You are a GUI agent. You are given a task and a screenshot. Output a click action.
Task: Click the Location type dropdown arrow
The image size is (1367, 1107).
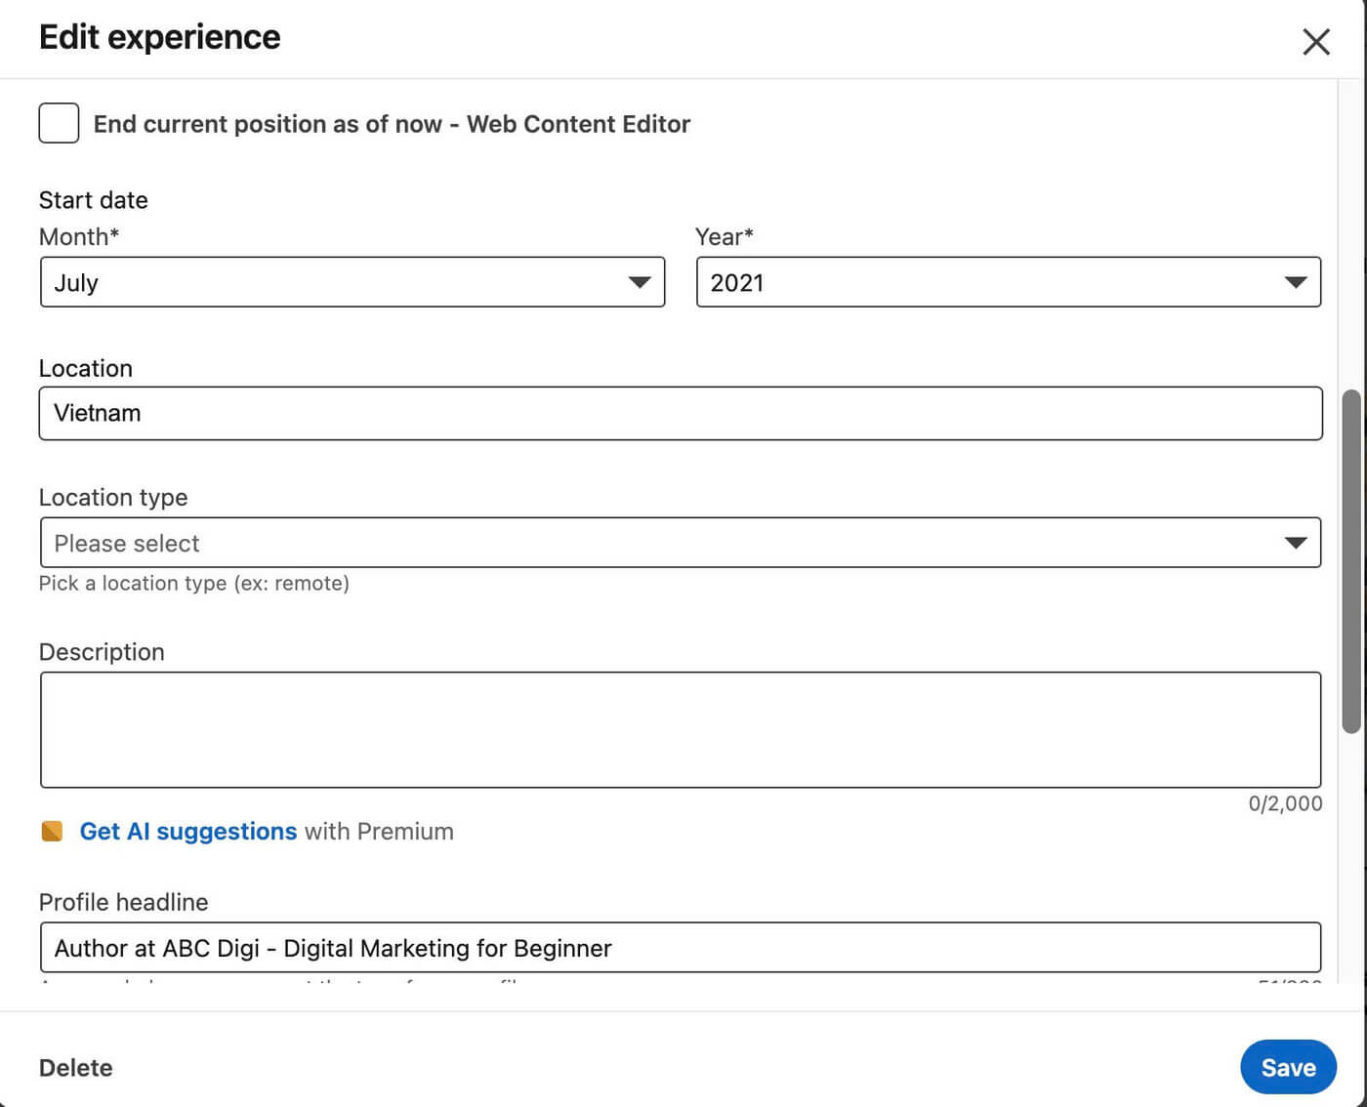click(1295, 543)
